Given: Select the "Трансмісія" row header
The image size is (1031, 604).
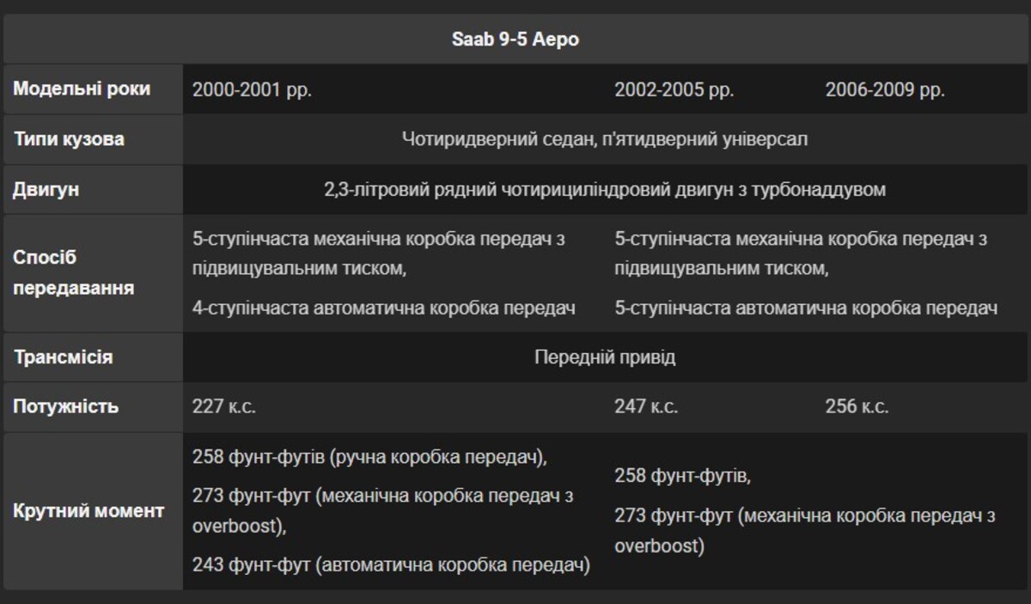Looking at the screenshot, I should click(63, 357).
